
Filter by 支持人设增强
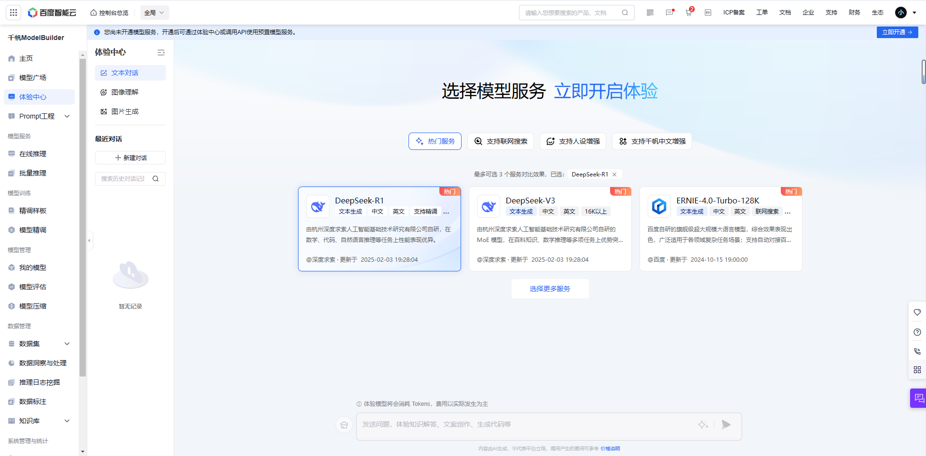(x=573, y=141)
